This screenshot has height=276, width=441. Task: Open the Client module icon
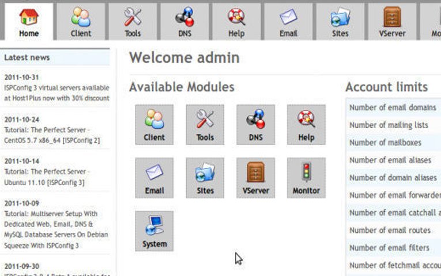point(154,124)
